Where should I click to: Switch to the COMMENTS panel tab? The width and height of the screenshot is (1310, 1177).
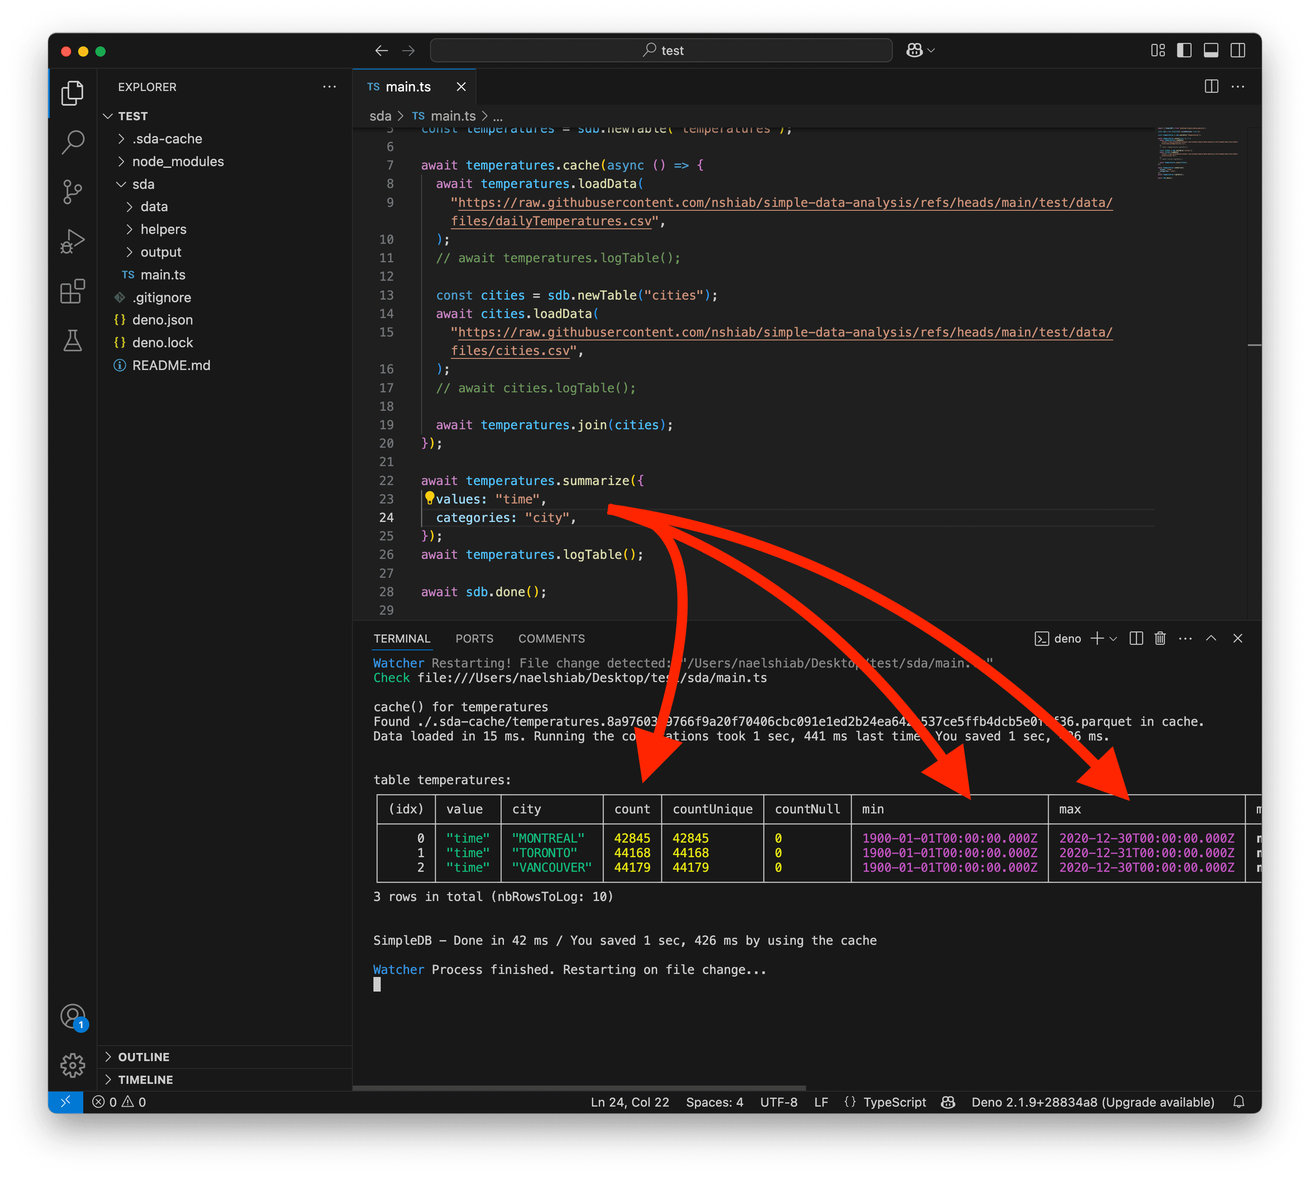552,638
